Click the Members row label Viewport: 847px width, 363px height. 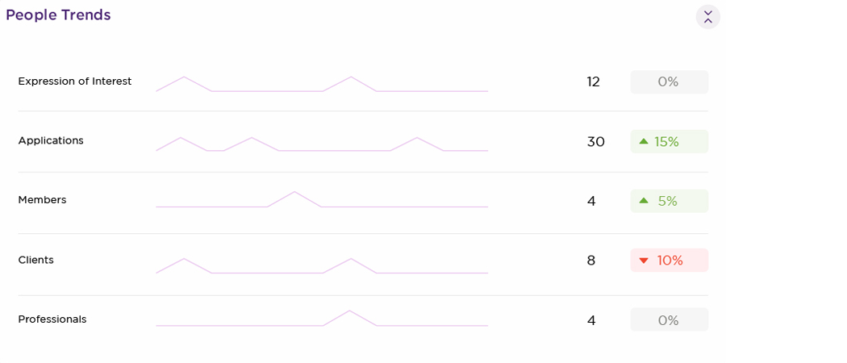42,200
